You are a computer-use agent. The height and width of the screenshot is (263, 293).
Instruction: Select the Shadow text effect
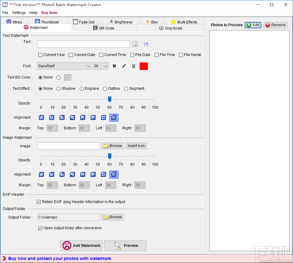tap(59, 89)
